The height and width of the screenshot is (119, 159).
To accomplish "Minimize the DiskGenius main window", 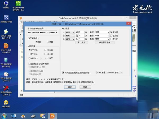I will click(123, 18).
